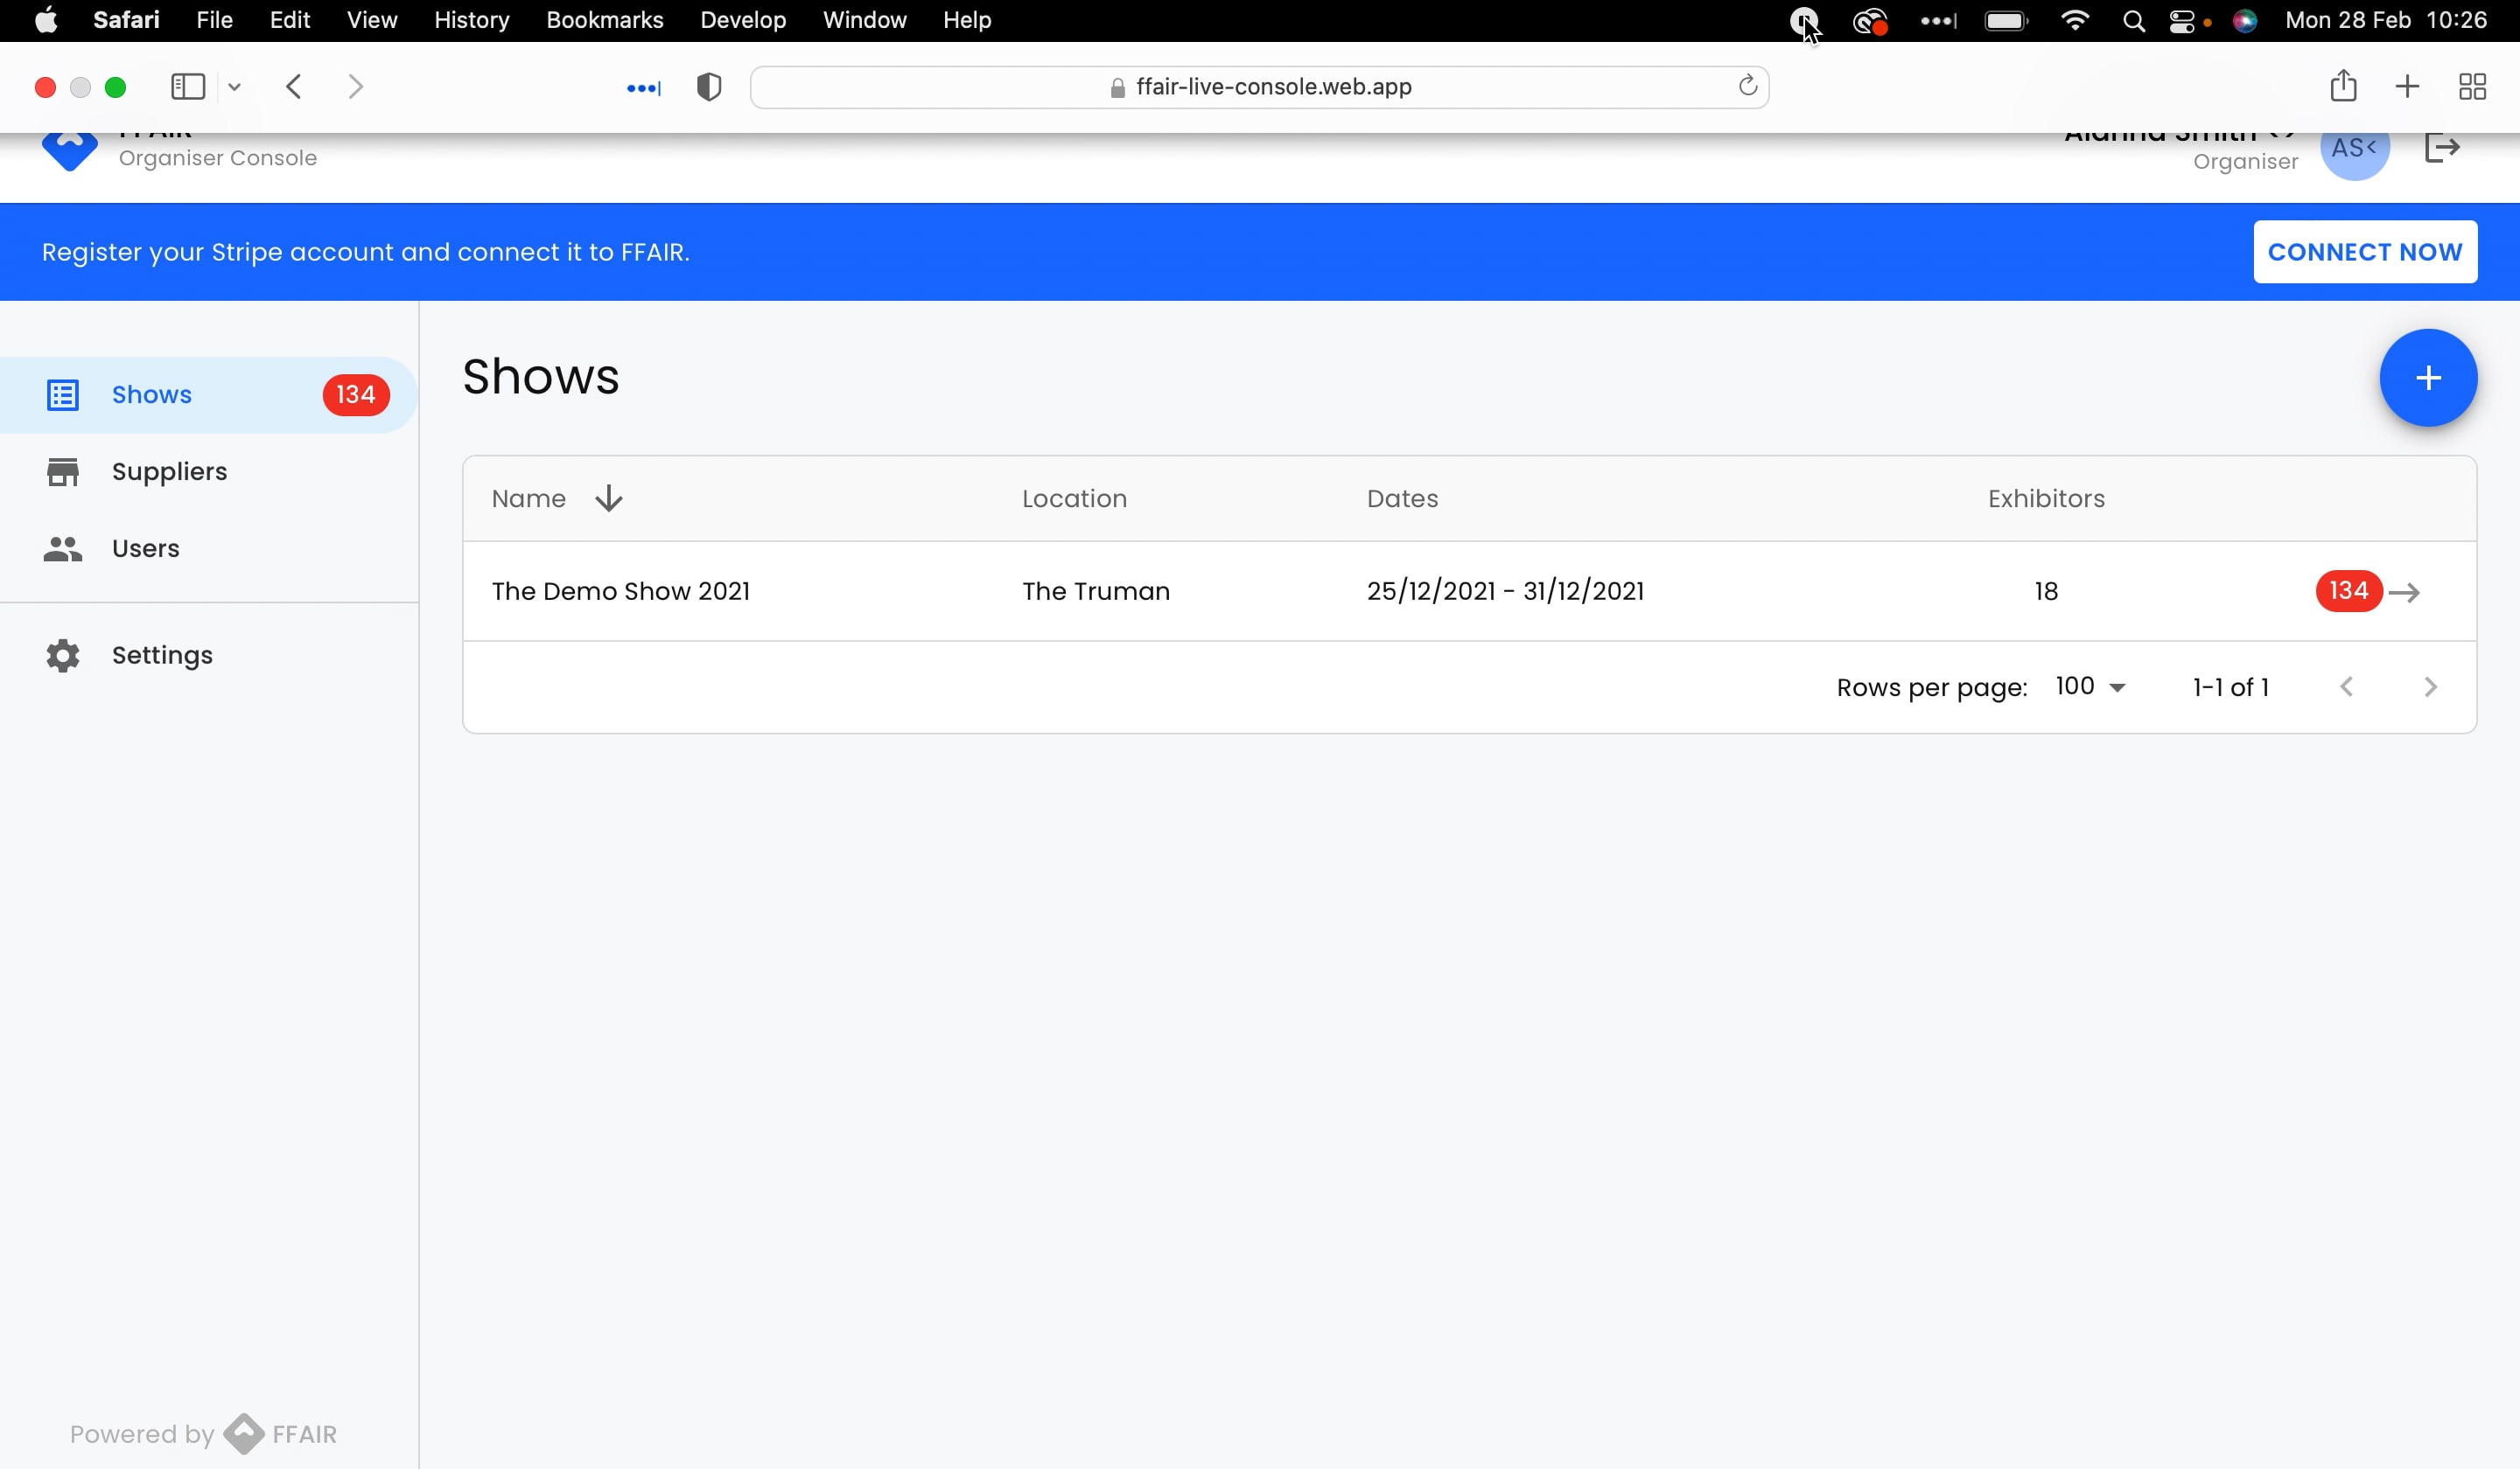Go to previous table page
This screenshot has width=2520, height=1469.
pos(2346,687)
